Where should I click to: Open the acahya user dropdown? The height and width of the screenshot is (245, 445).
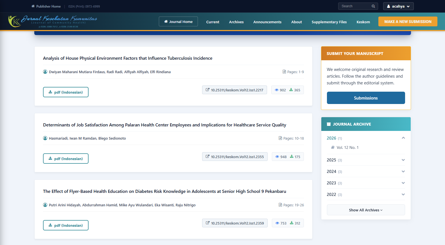398,6
